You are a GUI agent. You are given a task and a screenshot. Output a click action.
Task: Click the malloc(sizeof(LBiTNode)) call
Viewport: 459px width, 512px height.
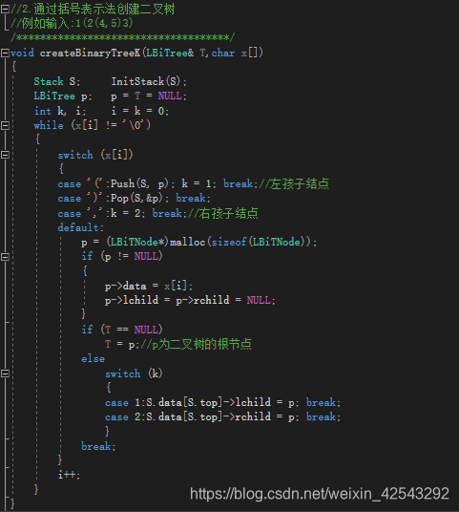[240, 242]
